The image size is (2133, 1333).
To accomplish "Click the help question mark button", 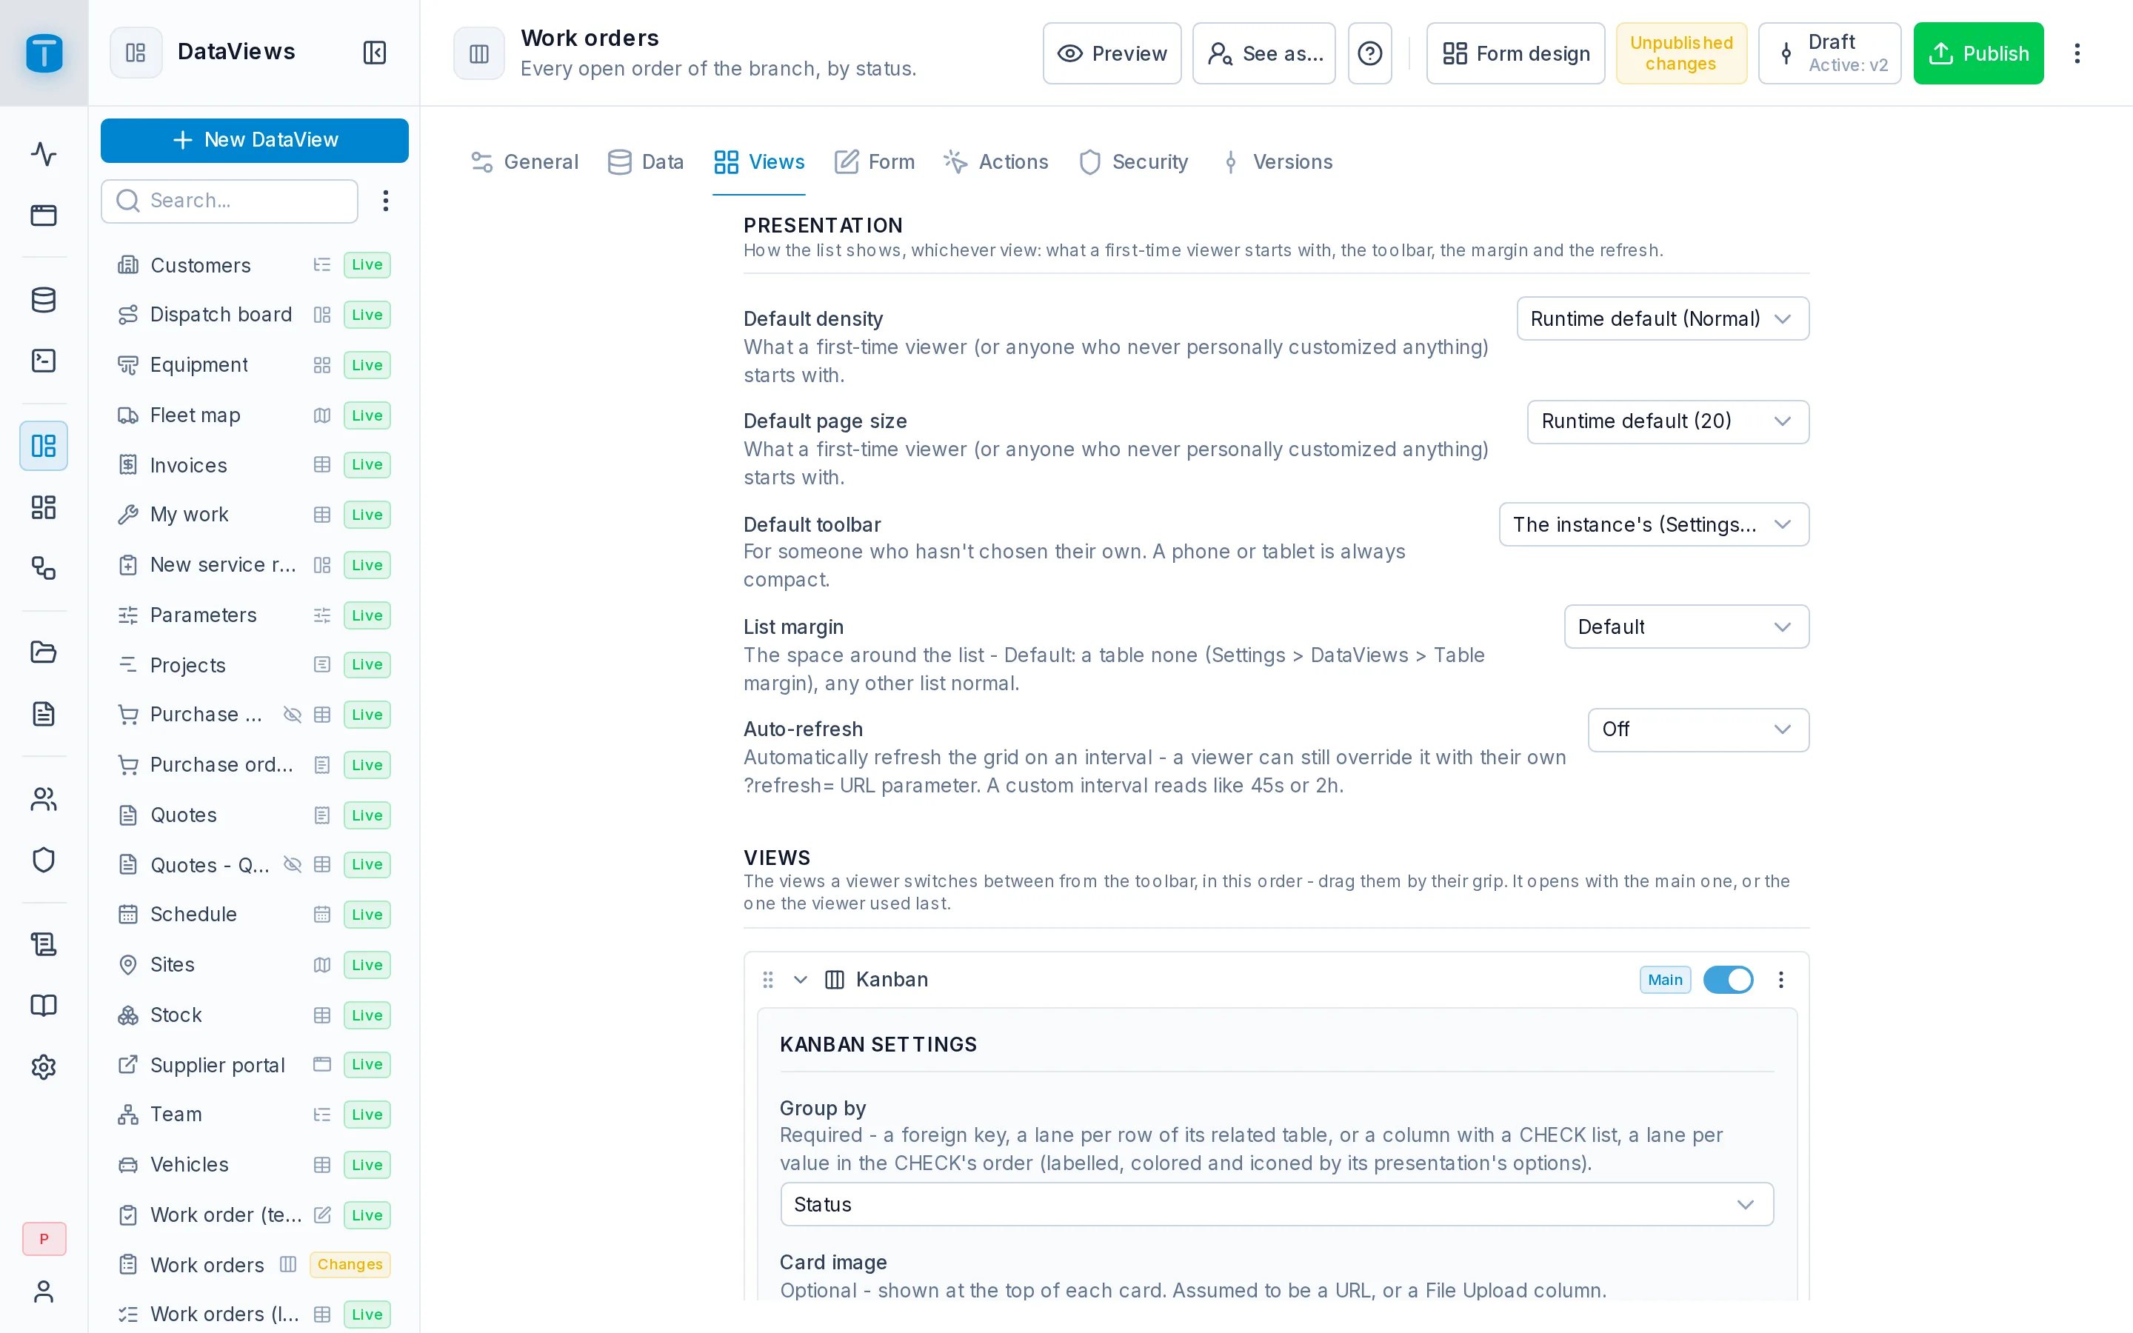I will click(1369, 54).
